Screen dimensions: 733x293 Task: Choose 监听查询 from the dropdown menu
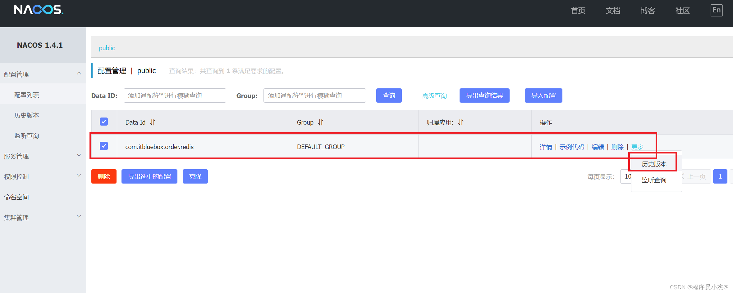654,180
